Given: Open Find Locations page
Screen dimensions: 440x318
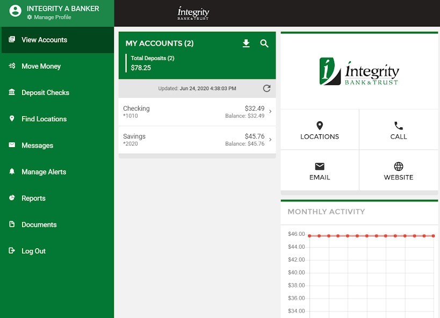Looking at the screenshot, I should pos(57,119).
